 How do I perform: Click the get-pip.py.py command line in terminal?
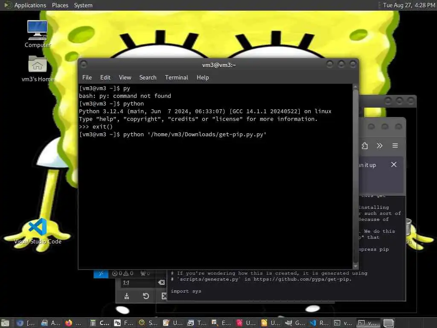pos(173,135)
